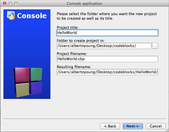Close the Console application dialog with red button
Viewport: 169px width, 132px height.
tap(4, 3)
